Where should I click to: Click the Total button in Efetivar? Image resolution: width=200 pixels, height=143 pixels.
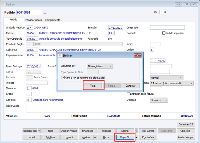click(93, 86)
